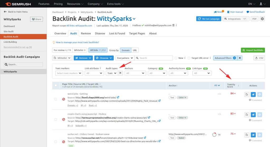Click the lightbulb tip icon

[x=54, y=42]
